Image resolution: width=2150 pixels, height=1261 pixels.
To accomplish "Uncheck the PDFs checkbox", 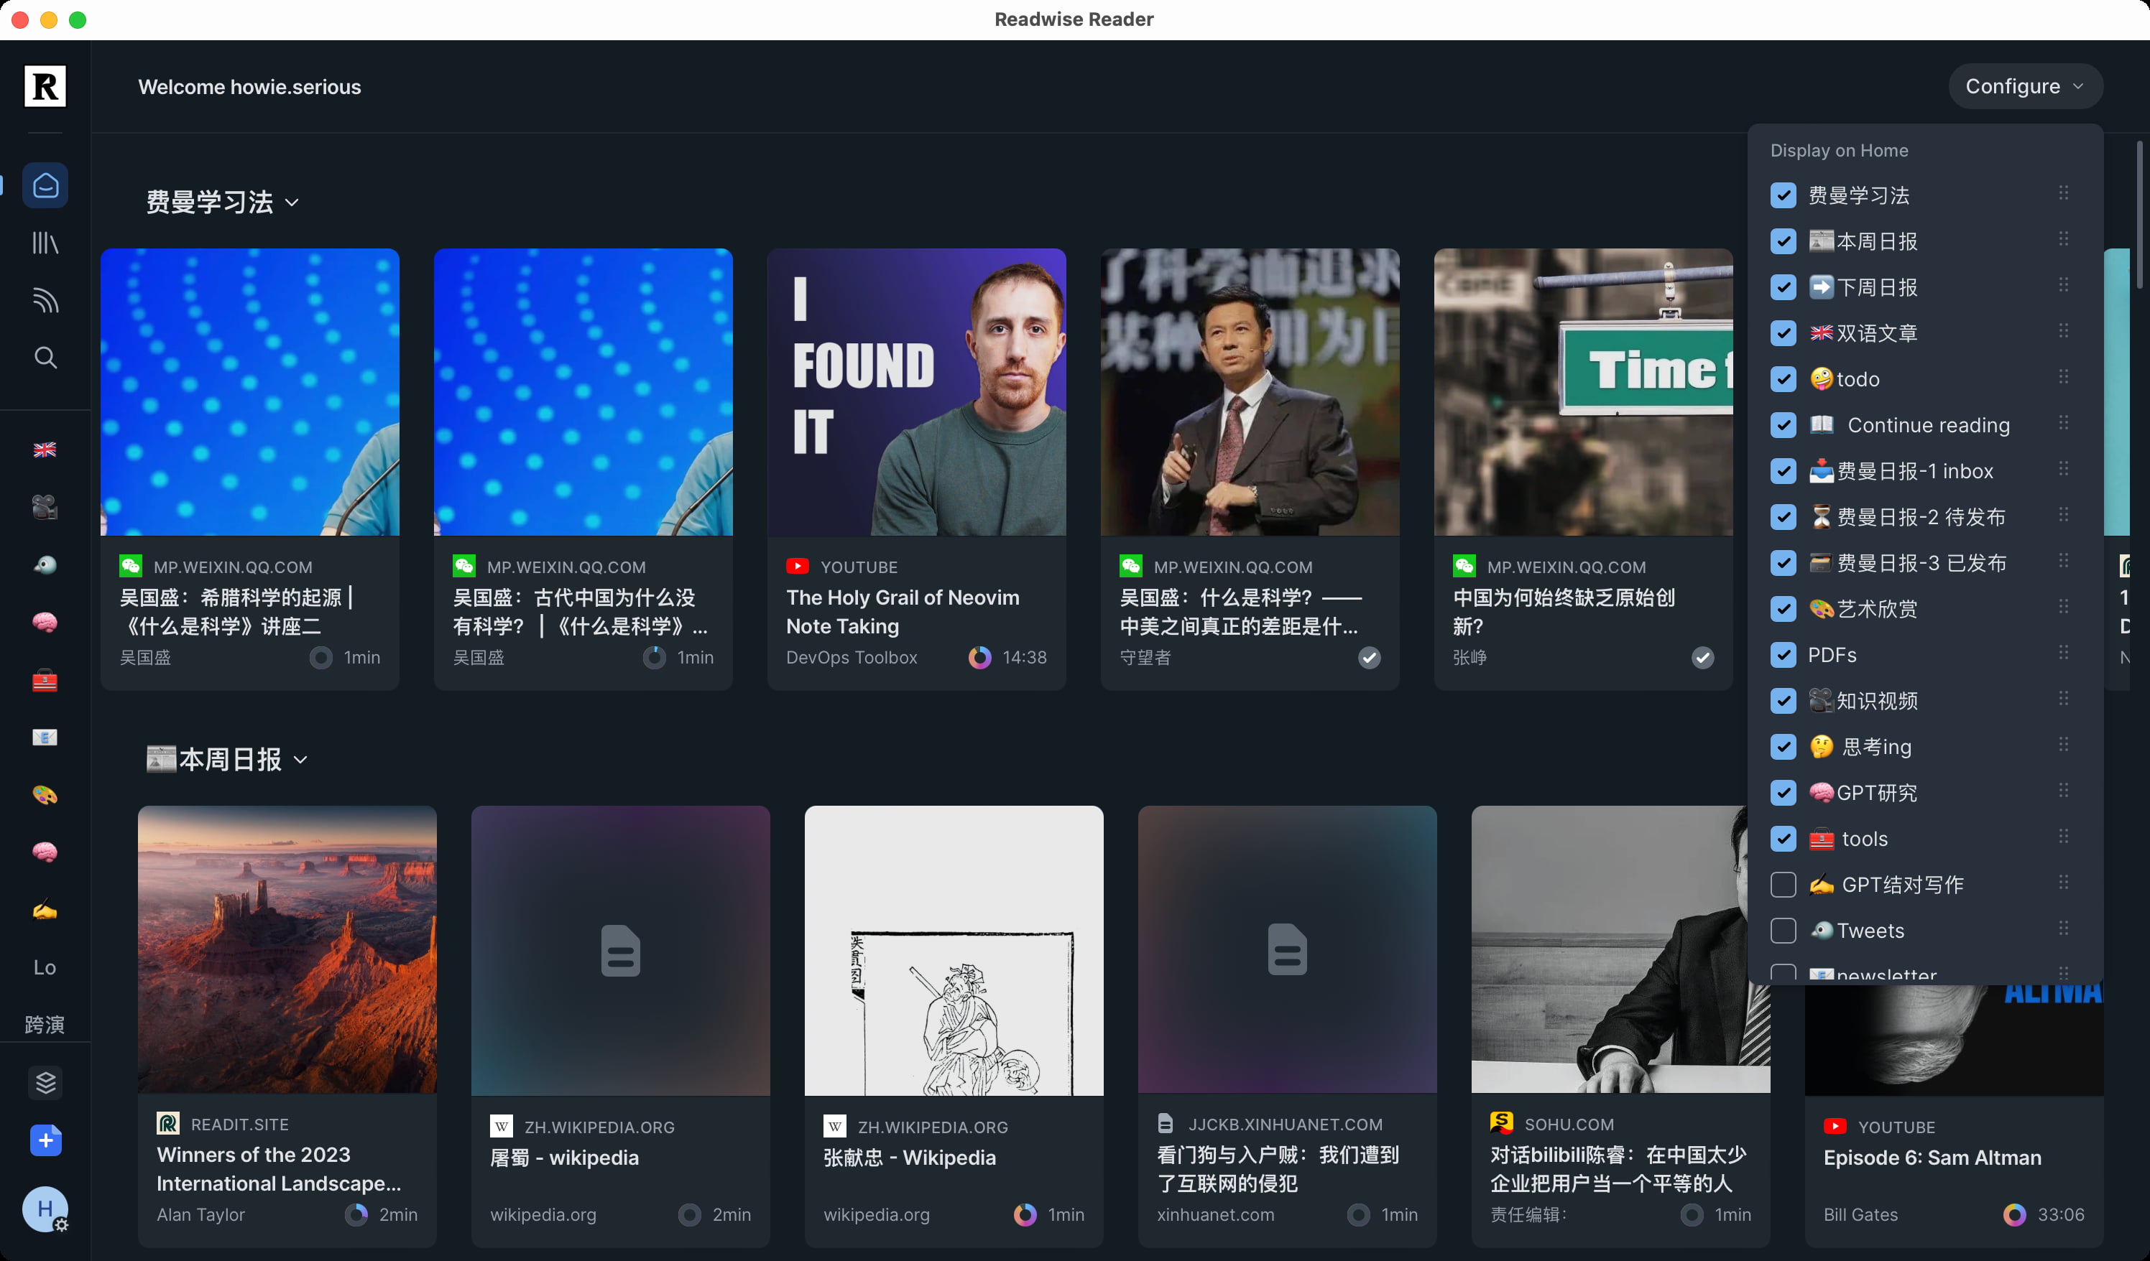I will 1783,655.
